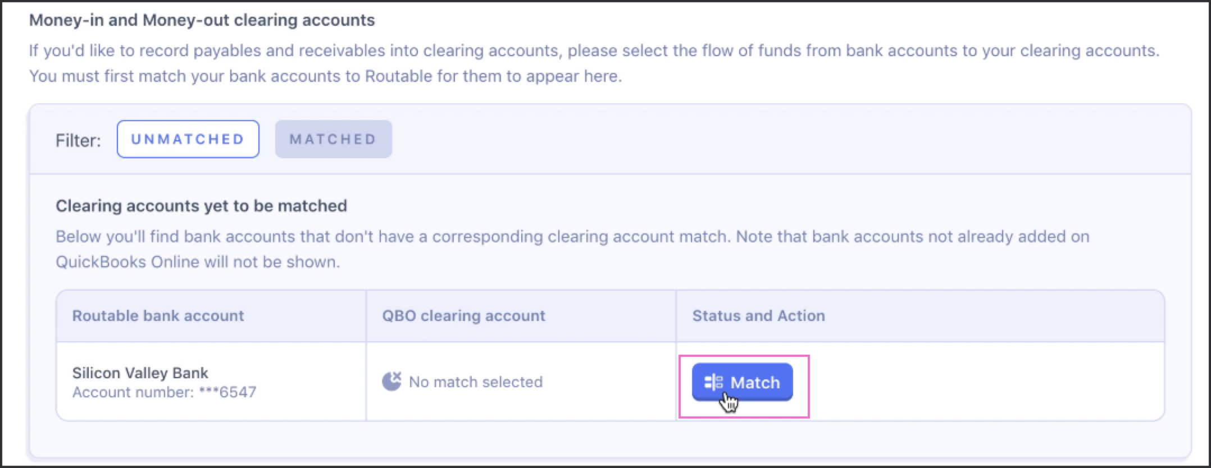Click the 'No match selected' text

(476, 382)
